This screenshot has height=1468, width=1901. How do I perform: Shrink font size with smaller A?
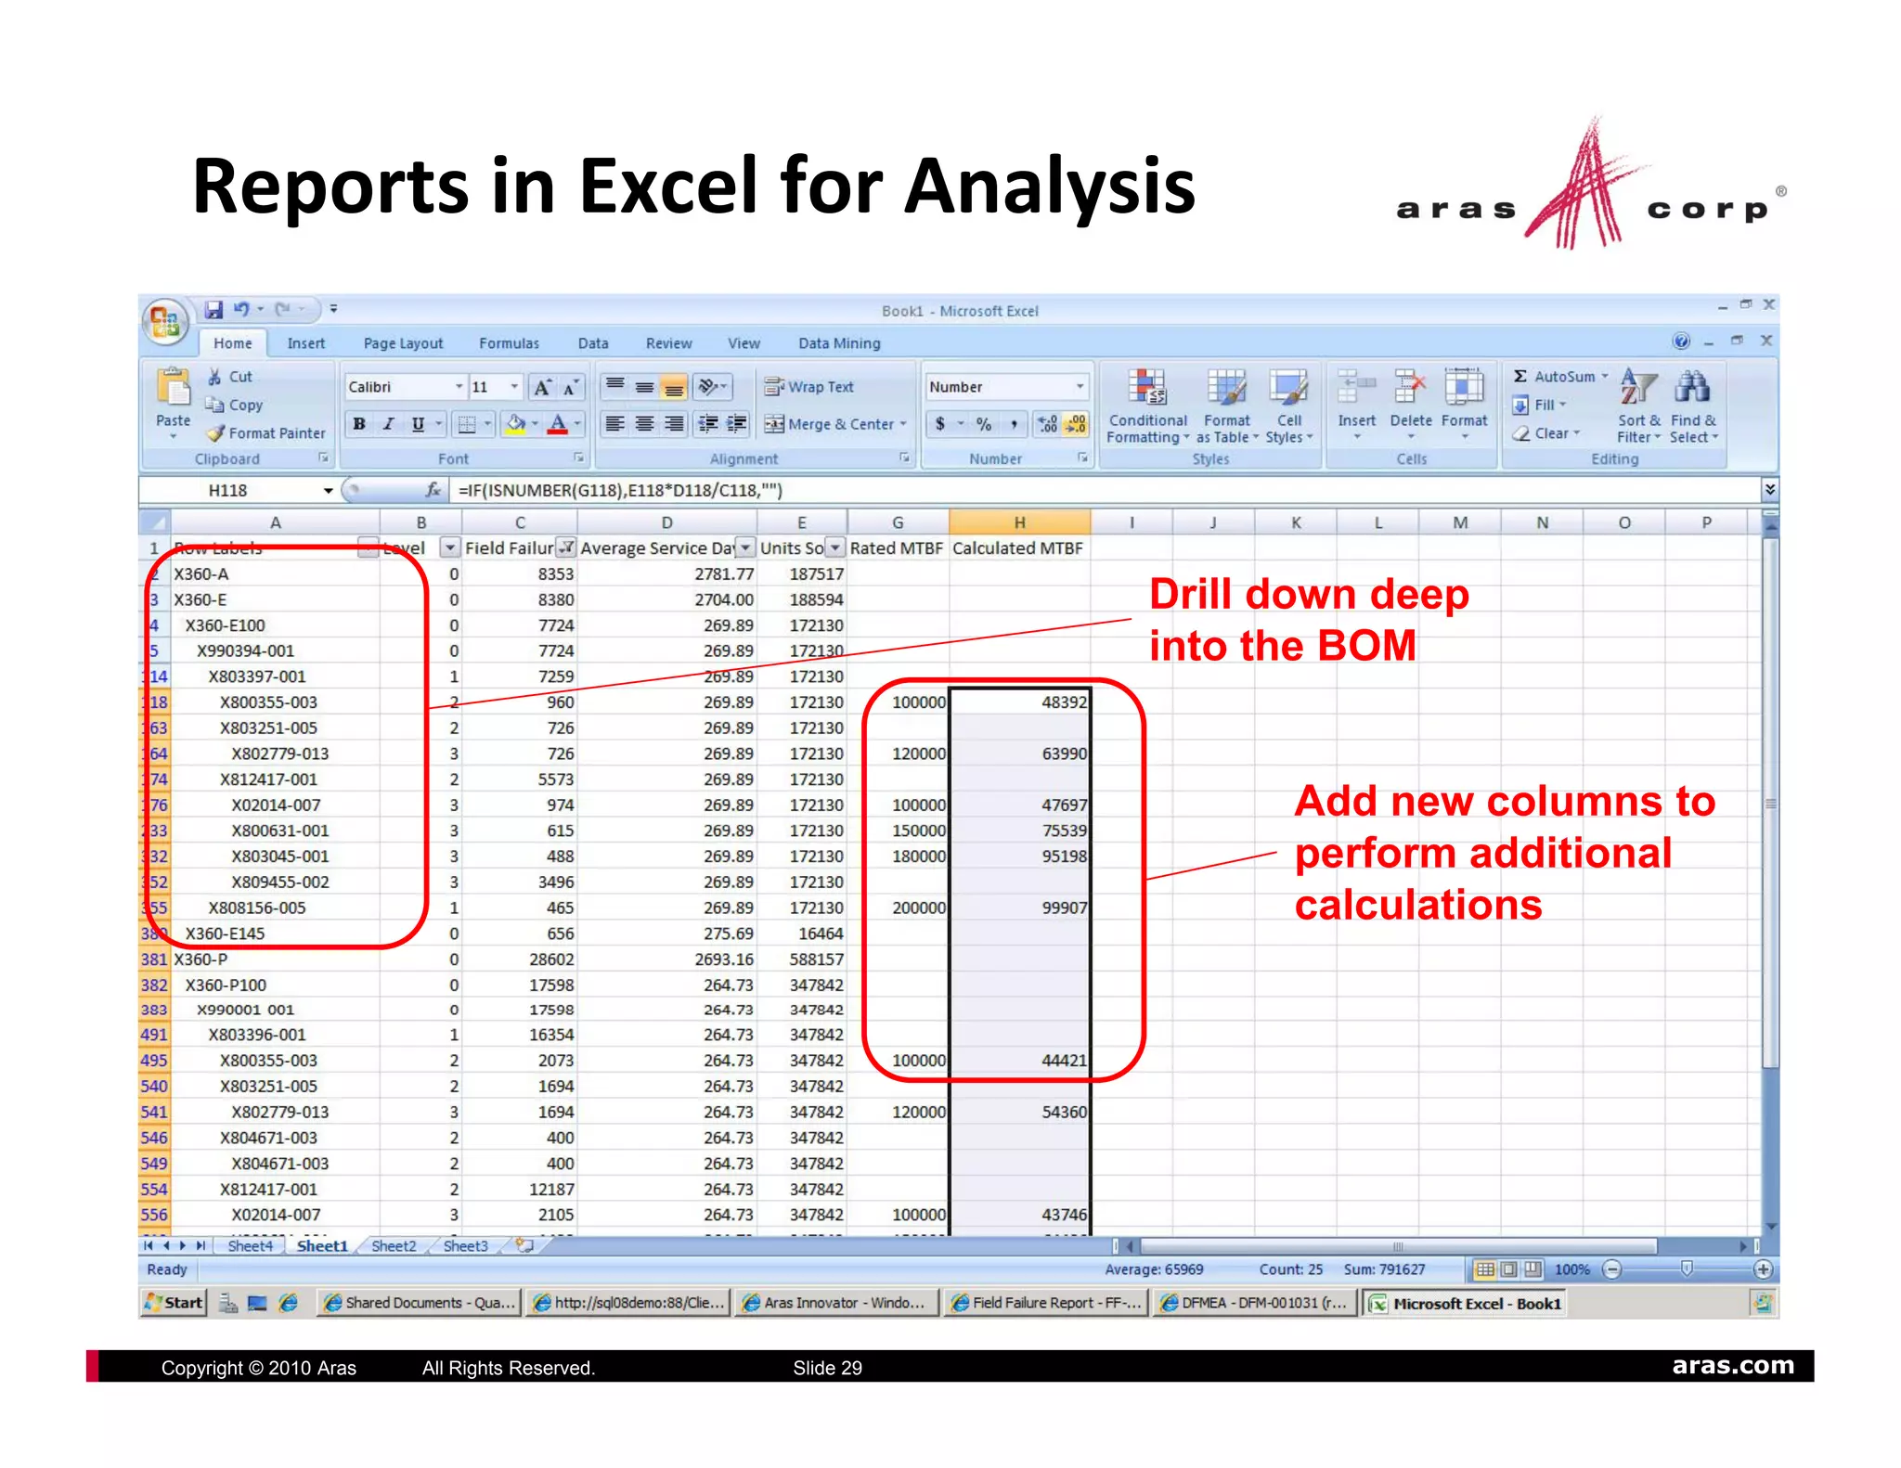570,387
